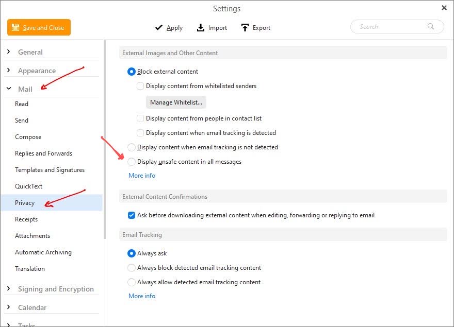Open Replies and Forwards settings
Screen dimensions: 454x327
(x=44, y=153)
